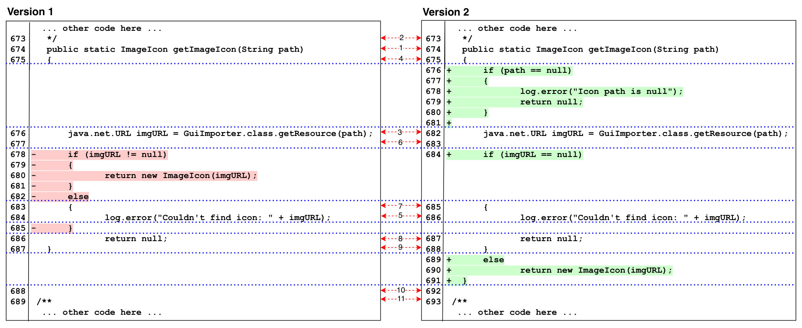Click the mapping arrow numbered 7
Screen dimensions: 802x328
(x=401, y=205)
